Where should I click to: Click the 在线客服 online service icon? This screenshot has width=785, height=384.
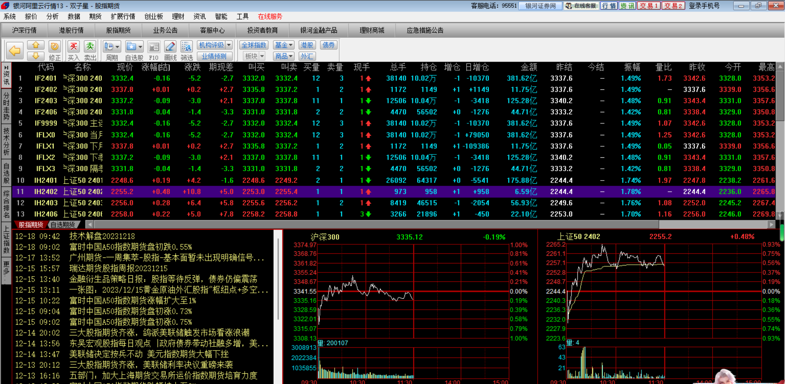click(x=582, y=6)
